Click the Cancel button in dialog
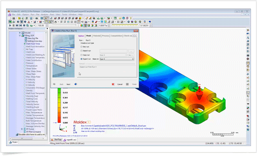The height and width of the screenshot is (157, 262). click(120, 84)
